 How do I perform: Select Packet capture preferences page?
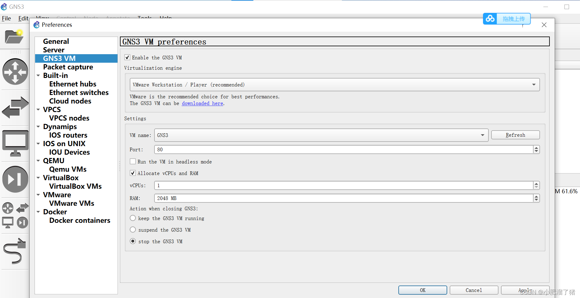(x=68, y=67)
